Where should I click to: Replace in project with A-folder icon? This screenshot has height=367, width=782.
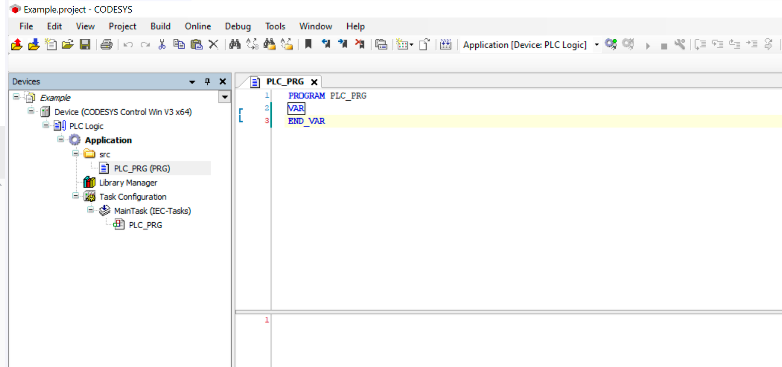tap(287, 45)
